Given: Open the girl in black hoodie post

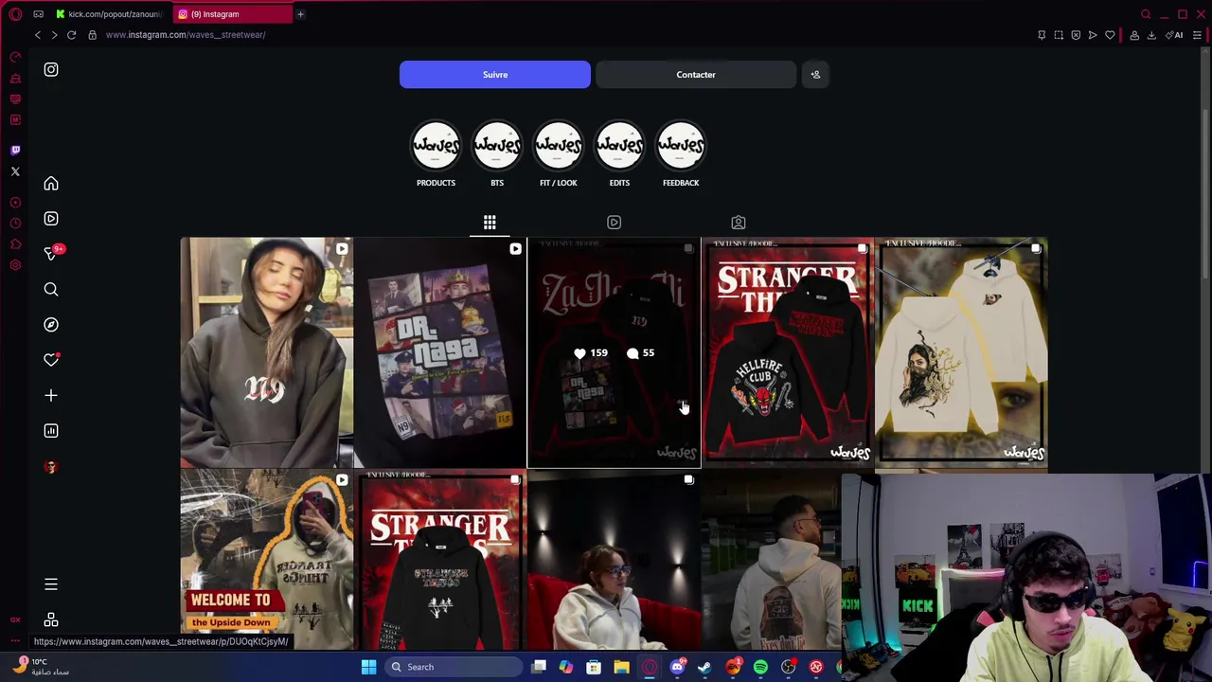Looking at the screenshot, I should coord(266,352).
